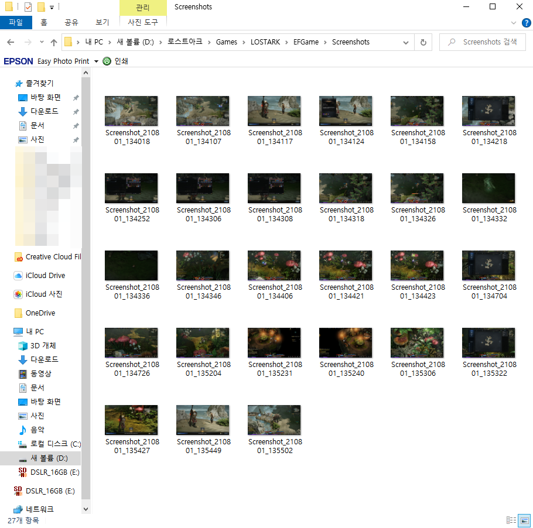Click file name Screenshot_210801_134252
Screen dimensions: 533x528
(x=132, y=214)
